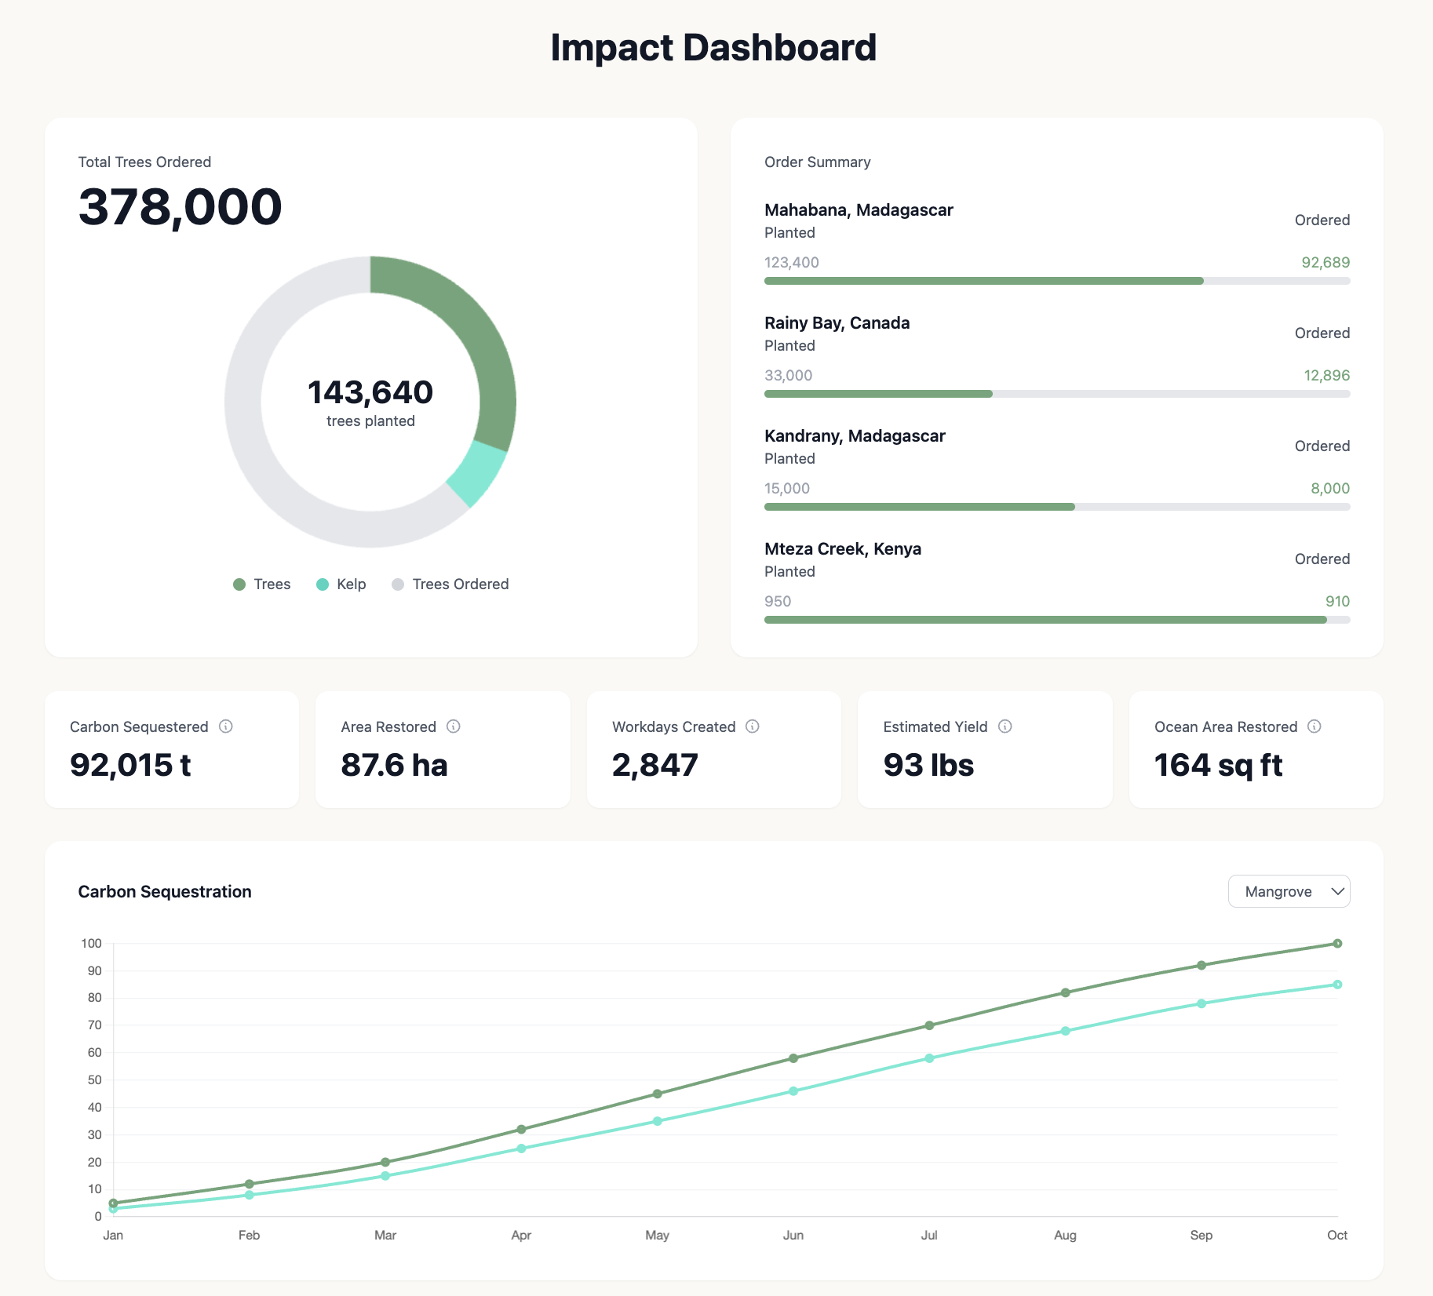Click the teal Kelp legend dot
Viewport: 1433px width, 1296px height.
click(323, 584)
